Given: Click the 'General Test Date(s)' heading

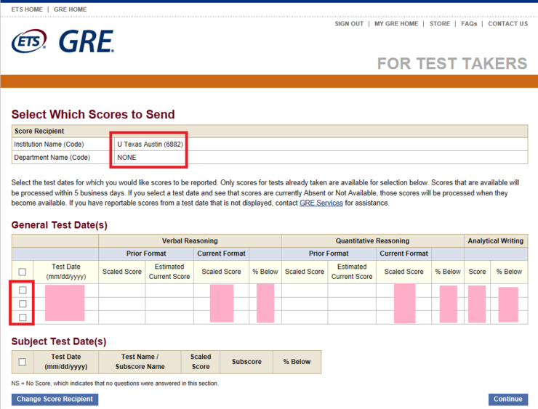Looking at the screenshot, I should pyautogui.click(x=60, y=225).
